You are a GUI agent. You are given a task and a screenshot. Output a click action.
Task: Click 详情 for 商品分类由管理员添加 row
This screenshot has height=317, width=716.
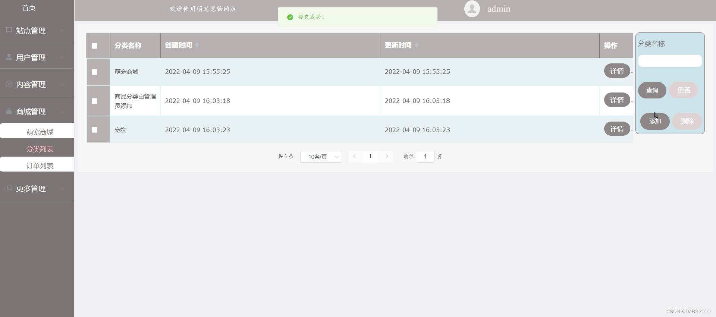coord(617,100)
